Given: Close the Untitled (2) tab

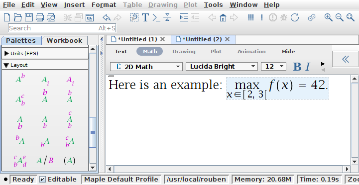Looking at the screenshot, I should pyautogui.click(x=227, y=39).
